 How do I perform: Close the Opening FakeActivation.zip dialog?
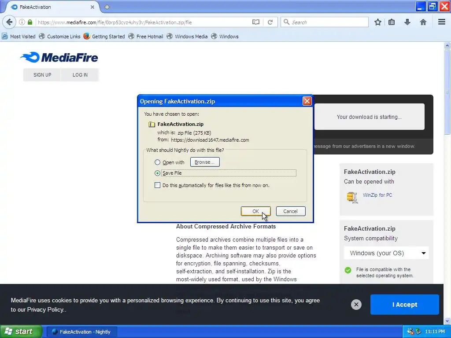pos(307,101)
